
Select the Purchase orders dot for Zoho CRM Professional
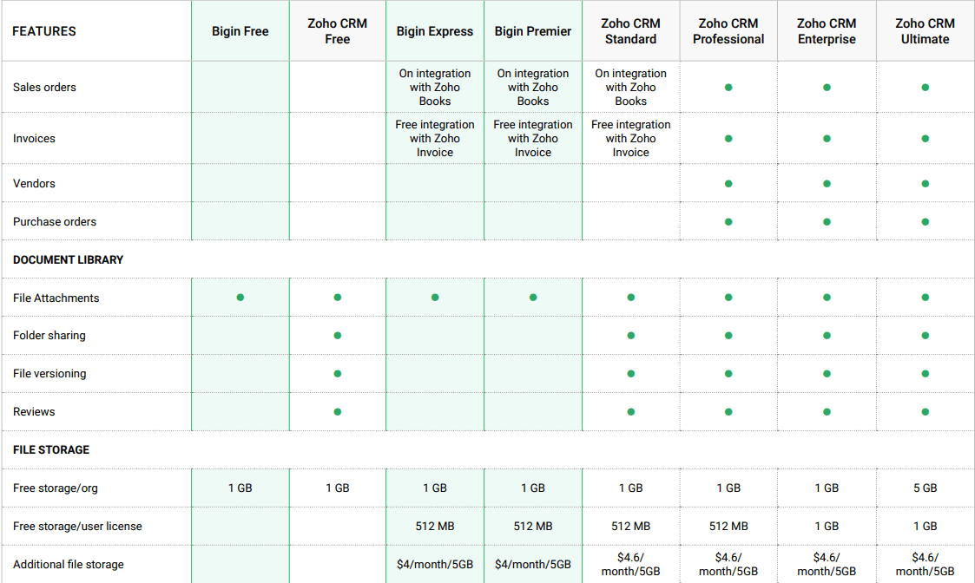pyautogui.click(x=728, y=221)
